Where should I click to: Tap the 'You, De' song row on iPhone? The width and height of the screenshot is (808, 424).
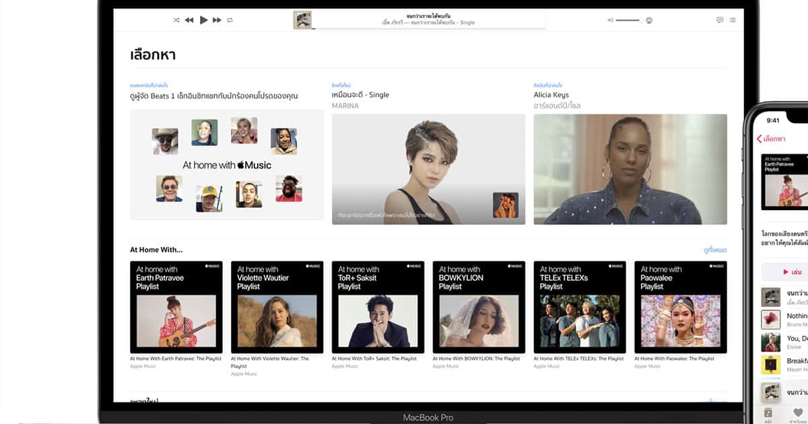point(784,342)
